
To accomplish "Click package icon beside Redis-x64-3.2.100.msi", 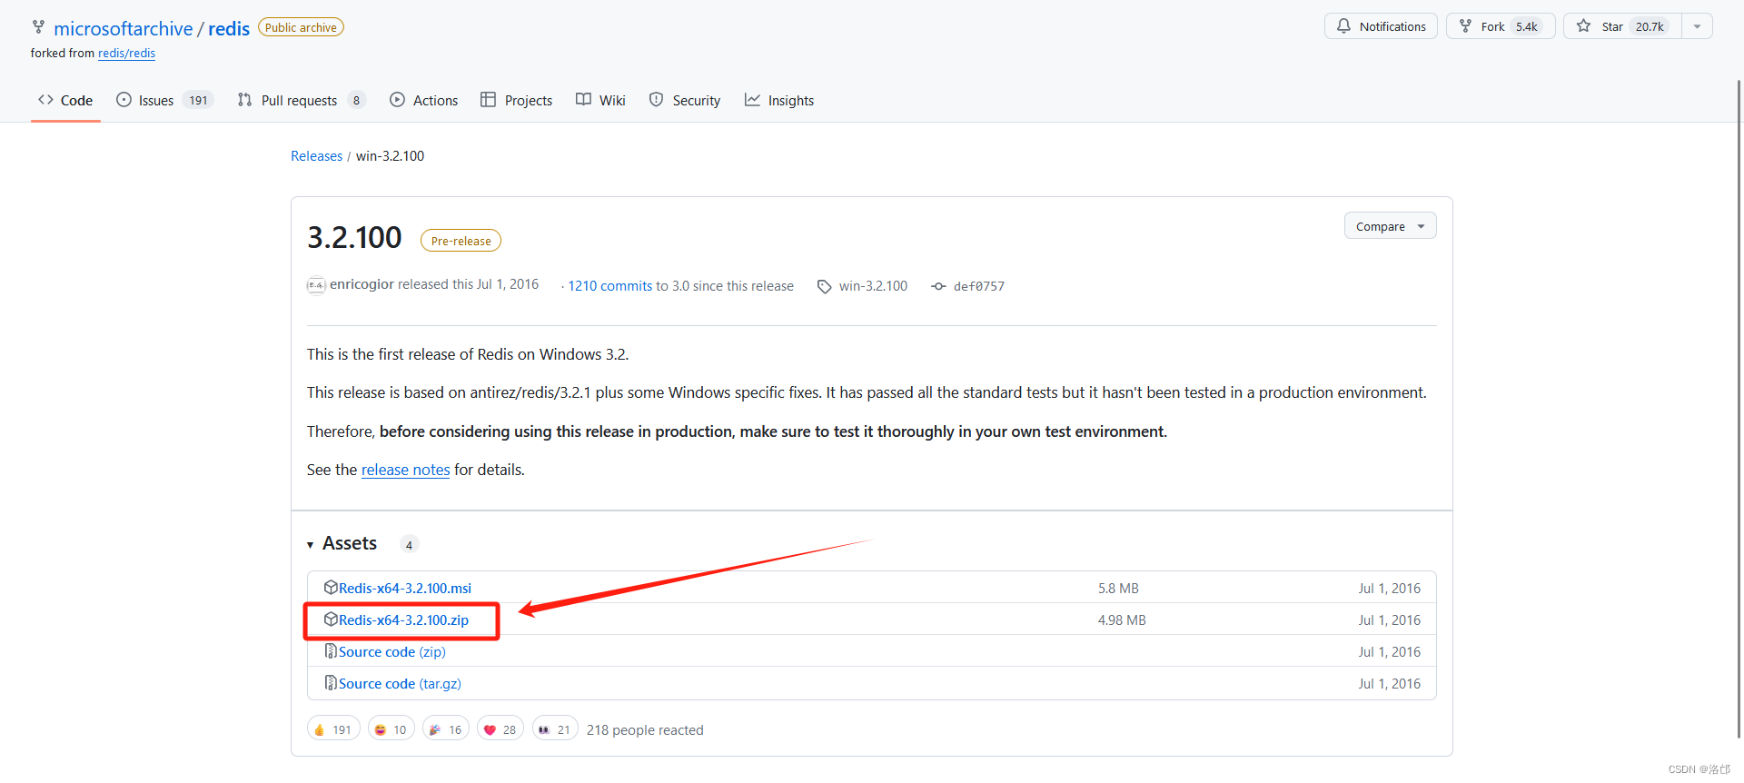I will point(331,588).
